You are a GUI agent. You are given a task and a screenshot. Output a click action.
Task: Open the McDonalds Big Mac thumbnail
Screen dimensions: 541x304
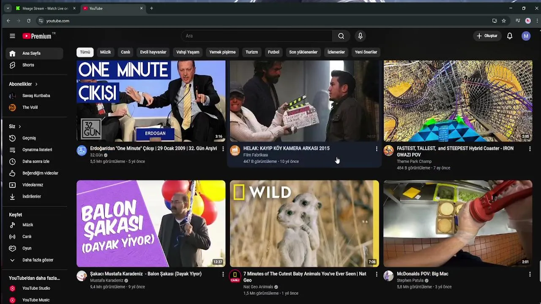tap(458, 223)
